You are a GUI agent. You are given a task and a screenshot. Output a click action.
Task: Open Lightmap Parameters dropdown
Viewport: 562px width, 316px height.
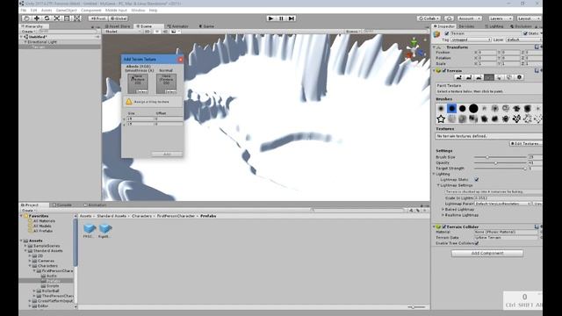point(502,204)
